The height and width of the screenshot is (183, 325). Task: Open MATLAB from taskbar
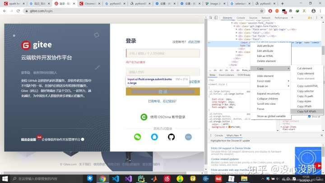tap(154, 178)
